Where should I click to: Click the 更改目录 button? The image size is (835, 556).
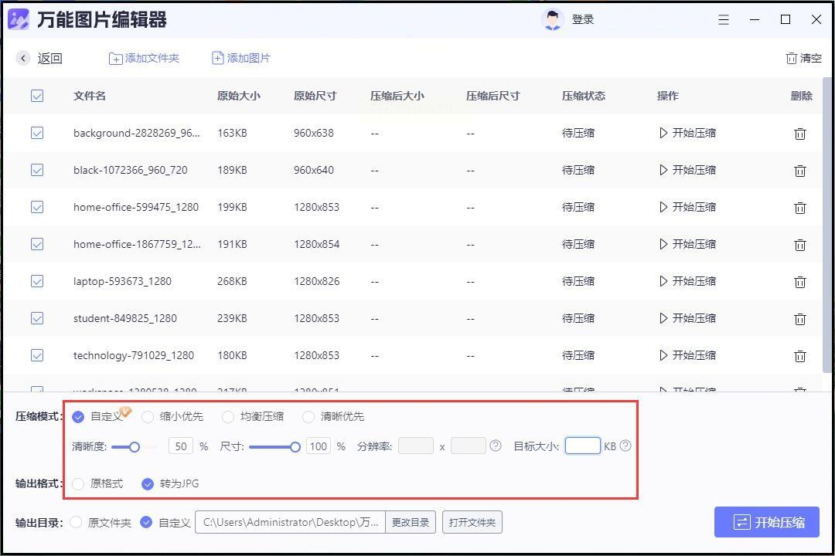coord(411,523)
